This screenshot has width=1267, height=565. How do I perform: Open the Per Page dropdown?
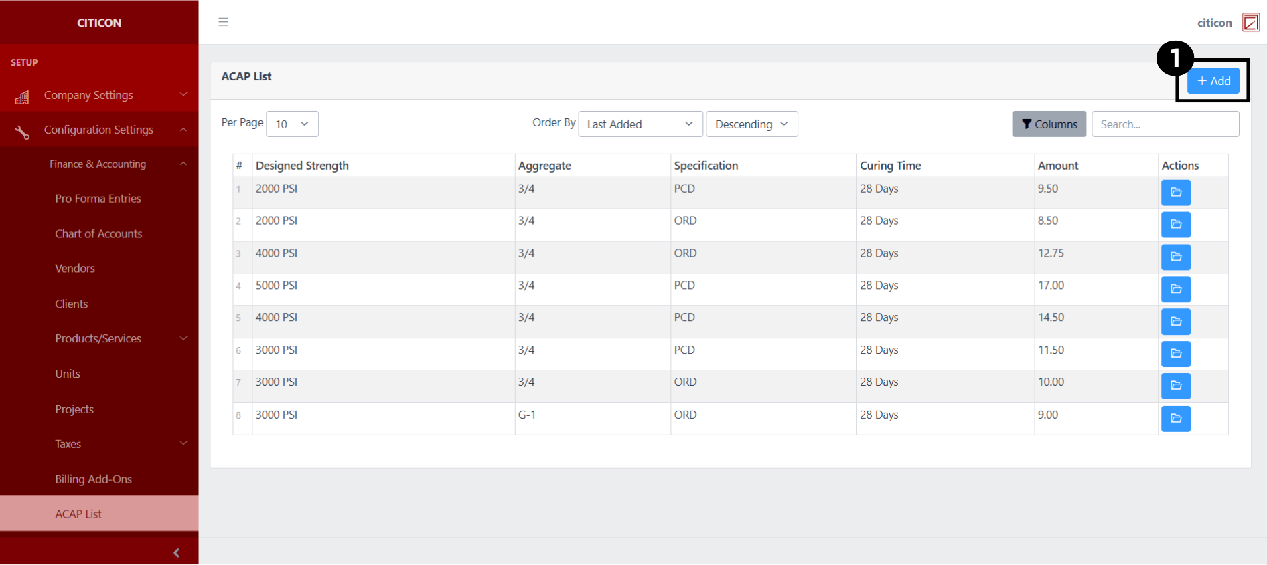(292, 124)
